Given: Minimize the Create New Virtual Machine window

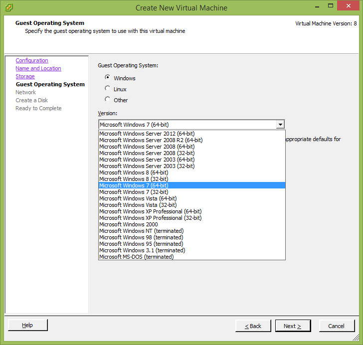Looking at the screenshot, I should (x=317, y=6).
